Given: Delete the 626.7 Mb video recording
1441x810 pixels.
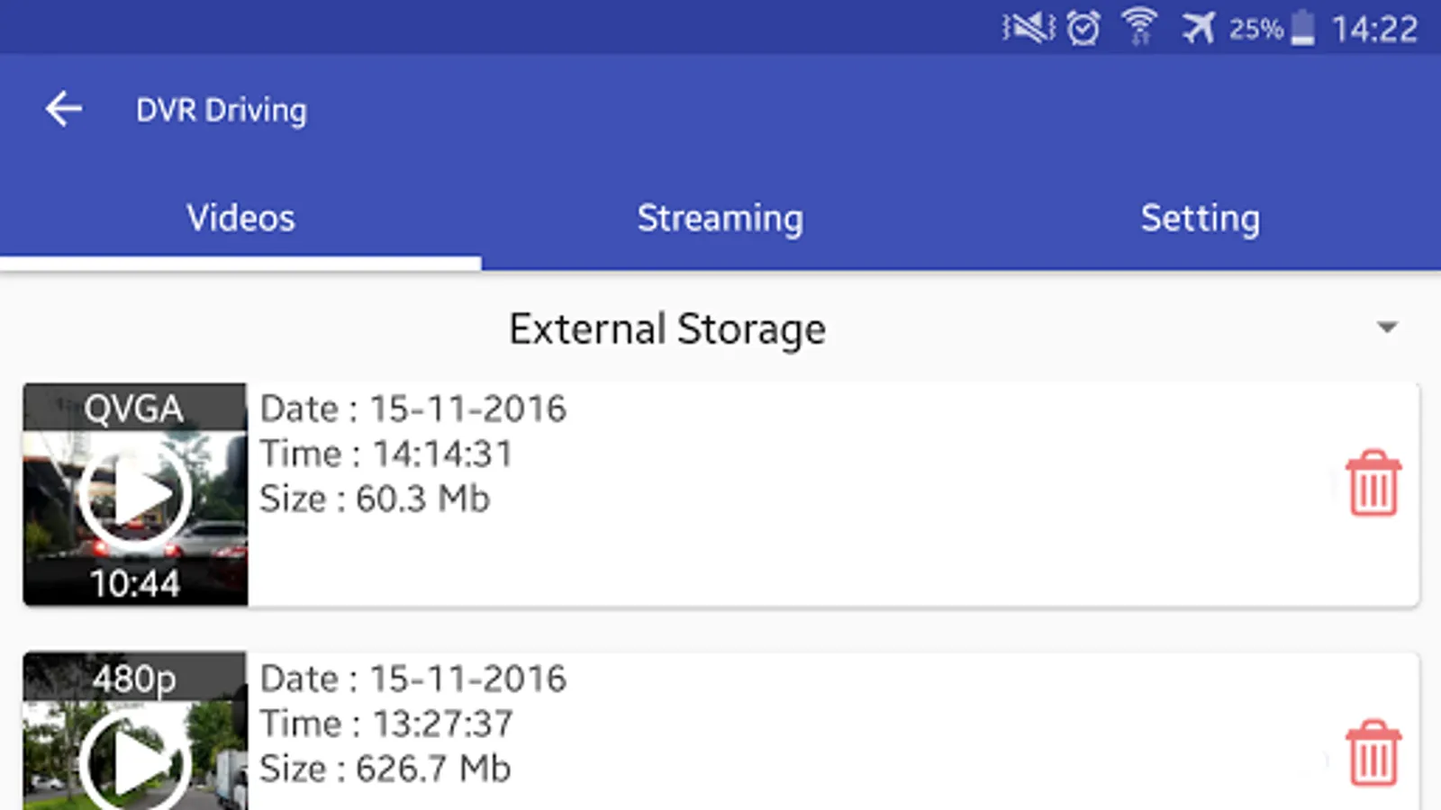Looking at the screenshot, I should click(1373, 753).
